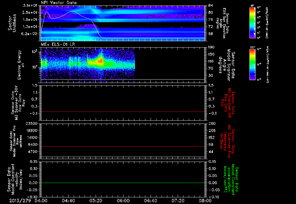Click the "1.9e+01" sector tick value
Screen dimensions: 296x204
(30, 20)
